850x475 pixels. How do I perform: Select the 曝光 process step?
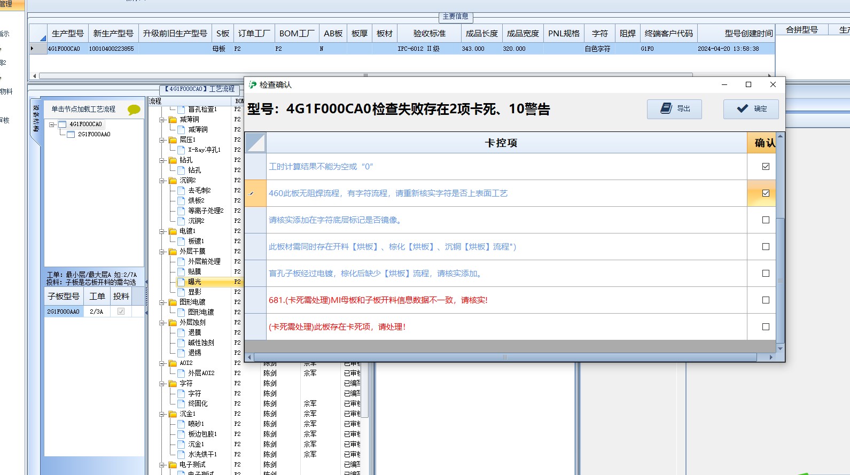194,282
